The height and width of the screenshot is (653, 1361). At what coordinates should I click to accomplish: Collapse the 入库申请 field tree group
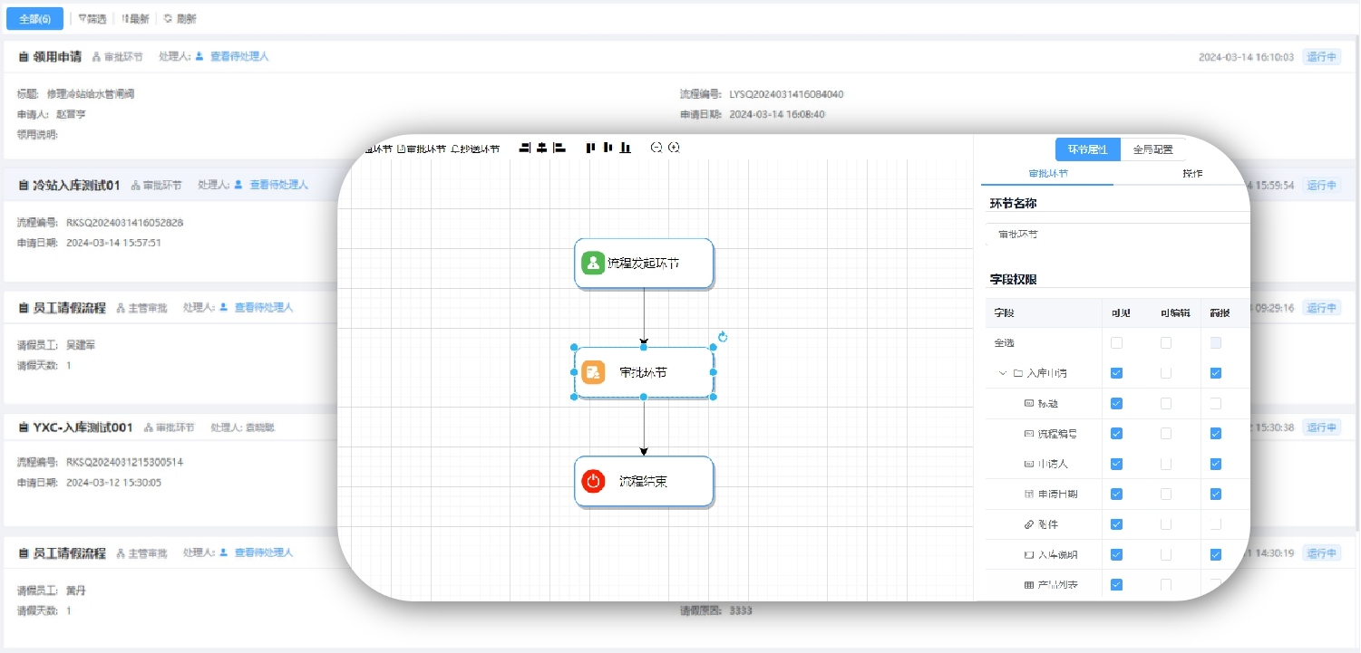tap(1003, 373)
